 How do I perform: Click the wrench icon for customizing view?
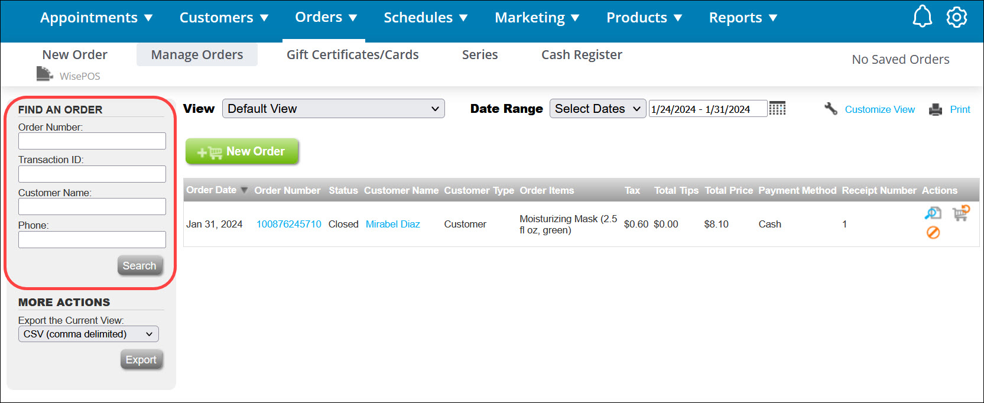click(x=831, y=109)
